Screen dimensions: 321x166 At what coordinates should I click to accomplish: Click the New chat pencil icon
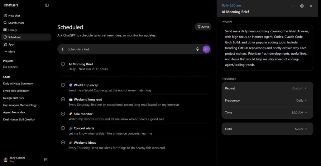[x=5, y=16]
